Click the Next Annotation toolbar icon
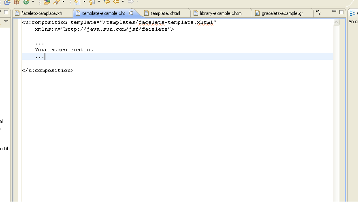This screenshot has height=202, width=358. click(77, 2)
